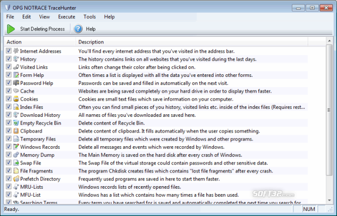337x216 pixels.
Task: Click the History row icon
Action: pyautogui.click(x=16, y=59)
